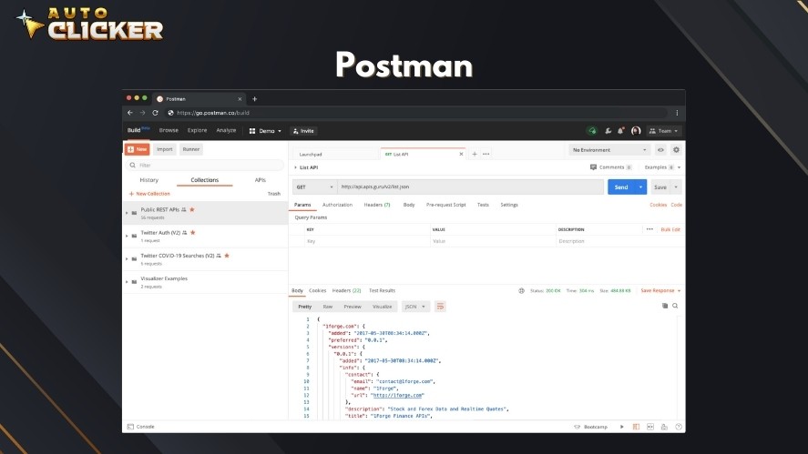The height and width of the screenshot is (454, 808).
Task: Open the JSON format dropdown
Action: click(x=415, y=307)
